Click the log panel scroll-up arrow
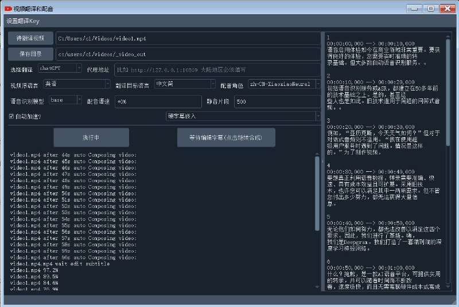The image size is (459, 307). [x=317, y=153]
